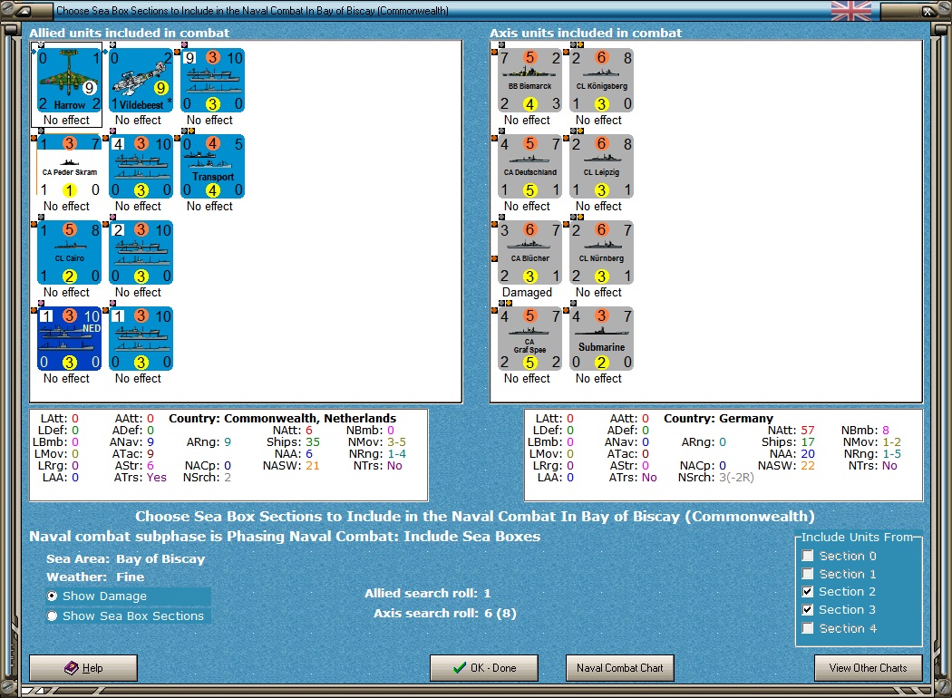Click the Allied ATrs Yes value
This screenshot has width=952, height=698.
(157, 477)
